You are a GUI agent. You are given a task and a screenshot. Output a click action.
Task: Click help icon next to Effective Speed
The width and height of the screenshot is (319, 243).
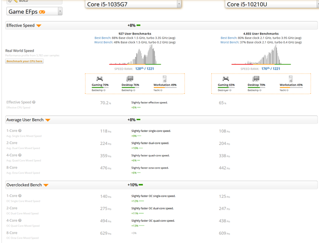tap(34, 102)
